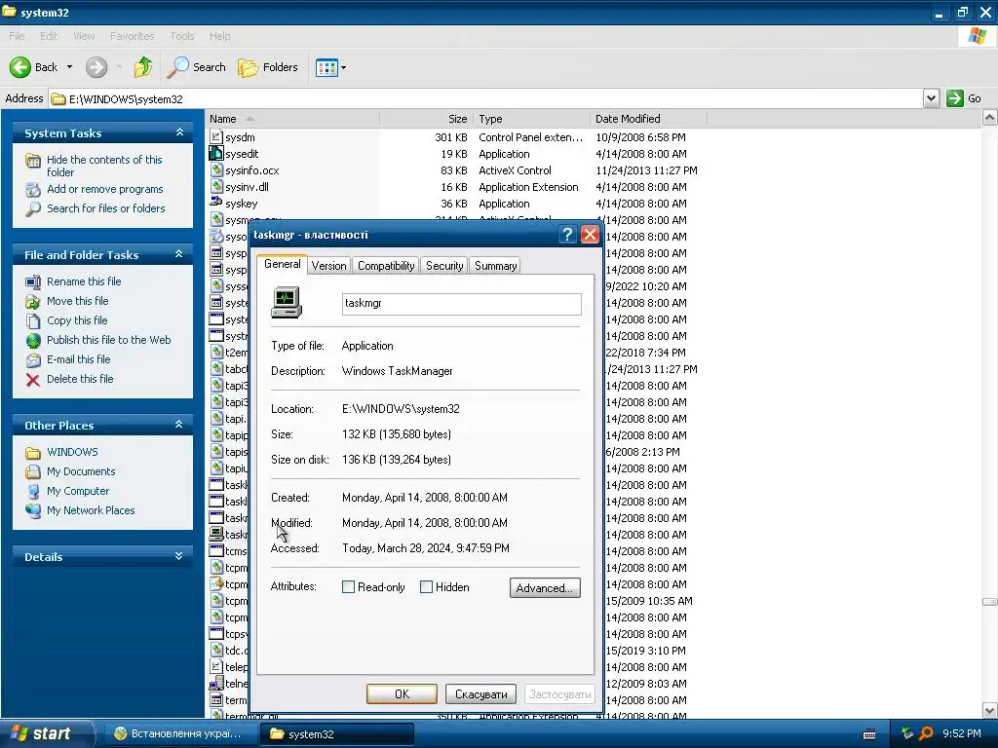The height and width of the screenshot is (748, 998).
Task: Click the keyboard icon in taskbar
Action: [x=869, y=734]
